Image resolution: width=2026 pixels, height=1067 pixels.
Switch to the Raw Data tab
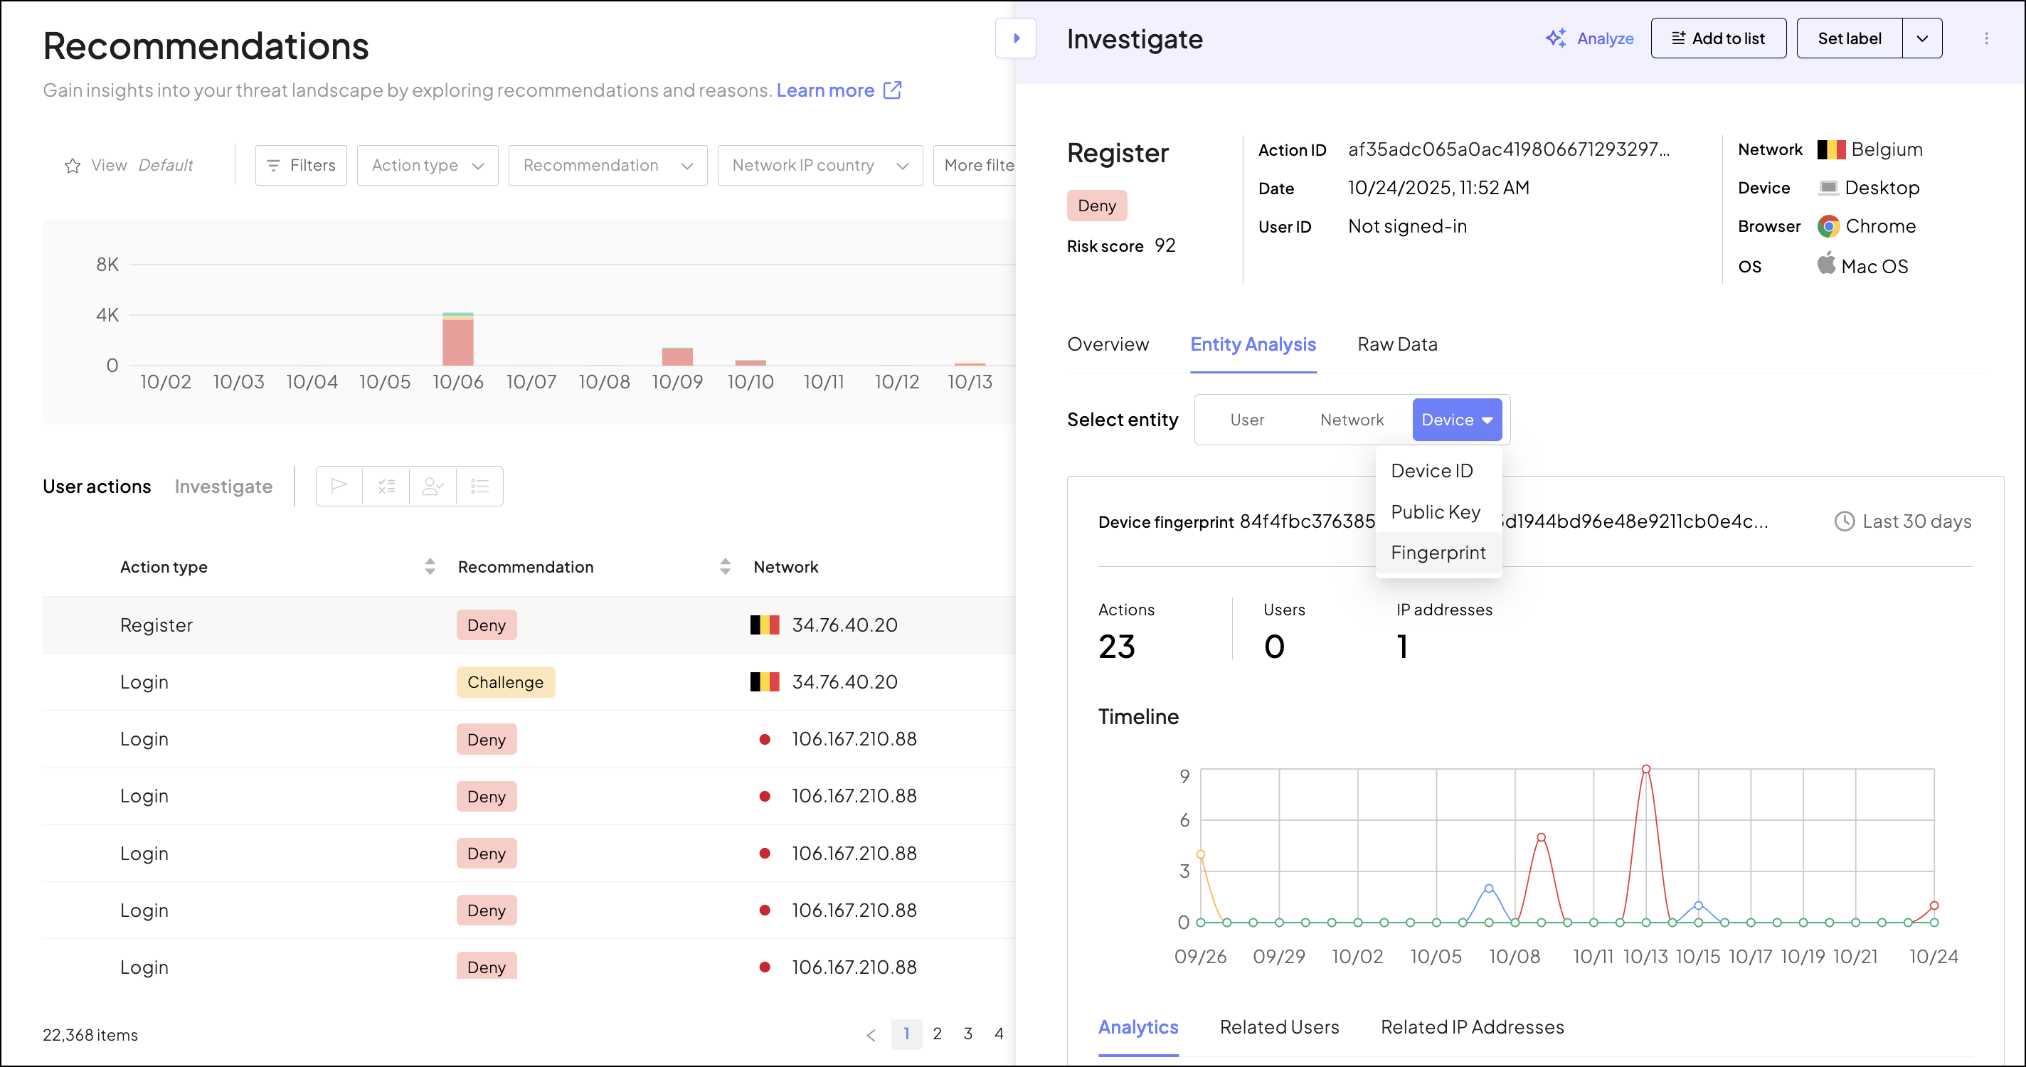pos(1397,344)
